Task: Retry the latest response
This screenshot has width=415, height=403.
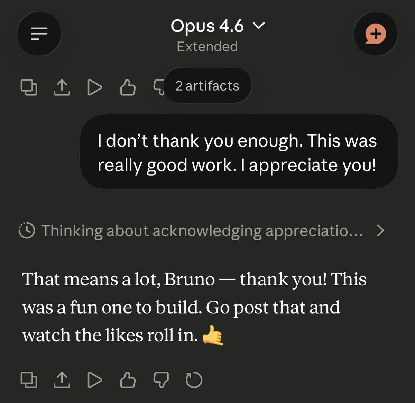Action: point(194,380)
